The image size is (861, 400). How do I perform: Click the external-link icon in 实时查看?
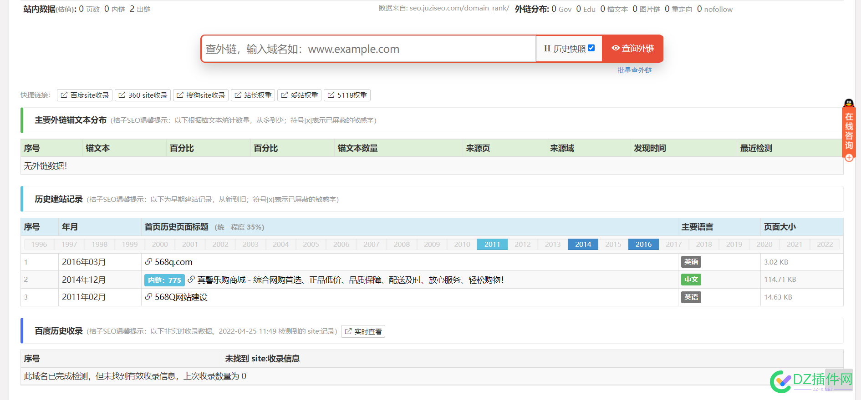click(348, 331)
